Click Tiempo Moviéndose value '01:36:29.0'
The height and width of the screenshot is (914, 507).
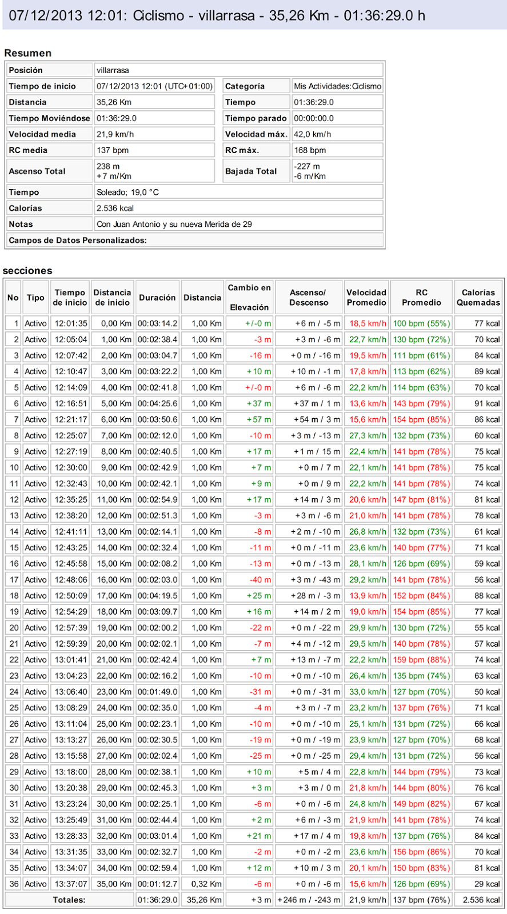click(x=116, y=118)
